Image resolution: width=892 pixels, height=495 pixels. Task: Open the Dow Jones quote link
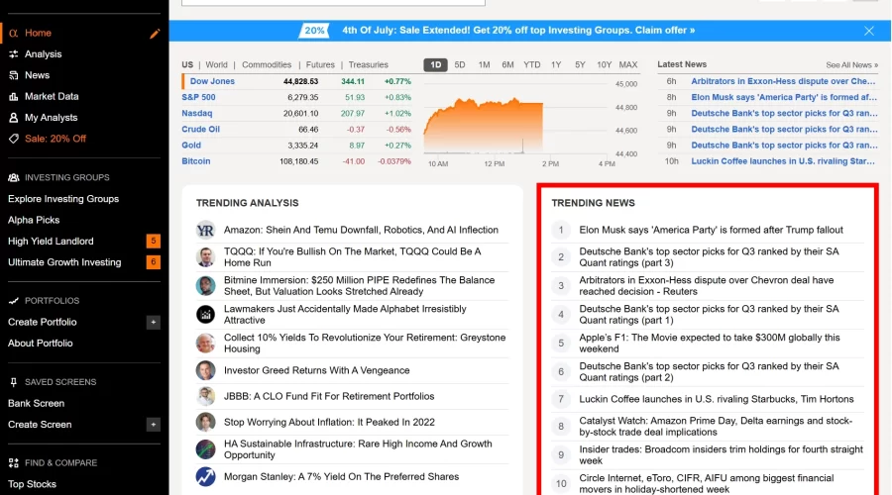(212, 81)
